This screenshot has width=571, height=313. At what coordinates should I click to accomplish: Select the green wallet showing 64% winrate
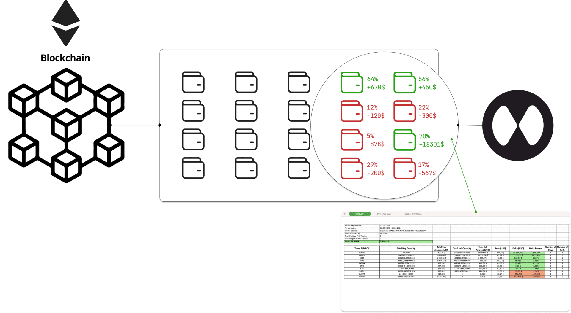coord(352,82)
